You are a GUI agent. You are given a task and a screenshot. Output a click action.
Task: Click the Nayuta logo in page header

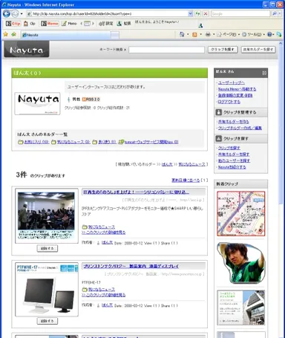coord(27,50)
